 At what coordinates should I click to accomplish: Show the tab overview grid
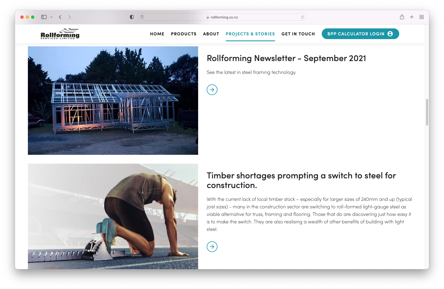421,17
